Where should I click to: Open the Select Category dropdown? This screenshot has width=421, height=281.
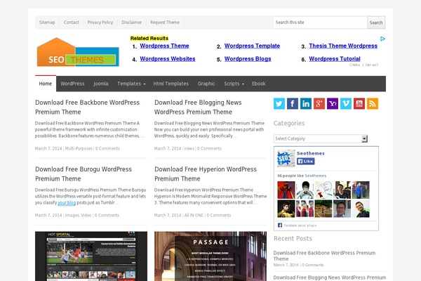[321, 138]
